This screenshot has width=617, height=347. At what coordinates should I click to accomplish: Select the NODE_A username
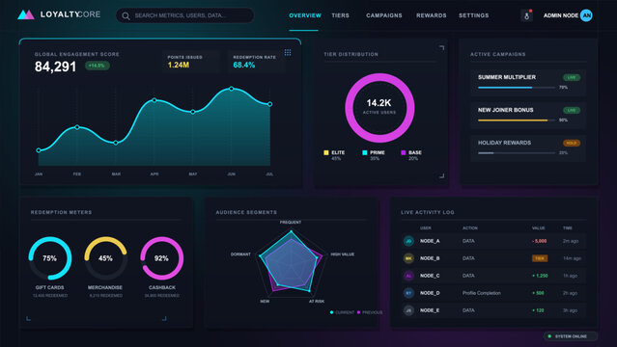(430, 241)
